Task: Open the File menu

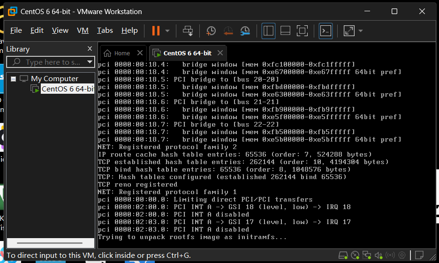Action: coord(16,30)
